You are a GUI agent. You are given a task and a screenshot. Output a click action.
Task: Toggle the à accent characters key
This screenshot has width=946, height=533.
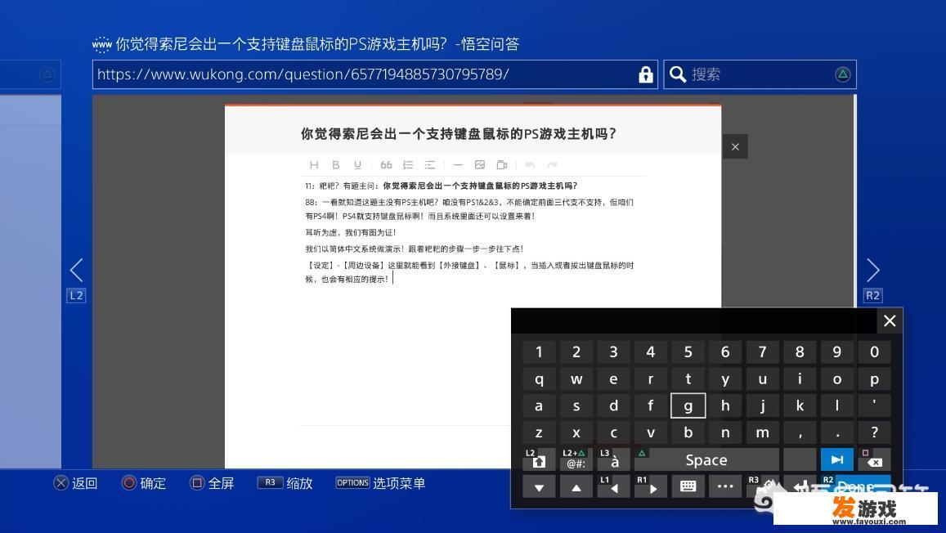613,460
